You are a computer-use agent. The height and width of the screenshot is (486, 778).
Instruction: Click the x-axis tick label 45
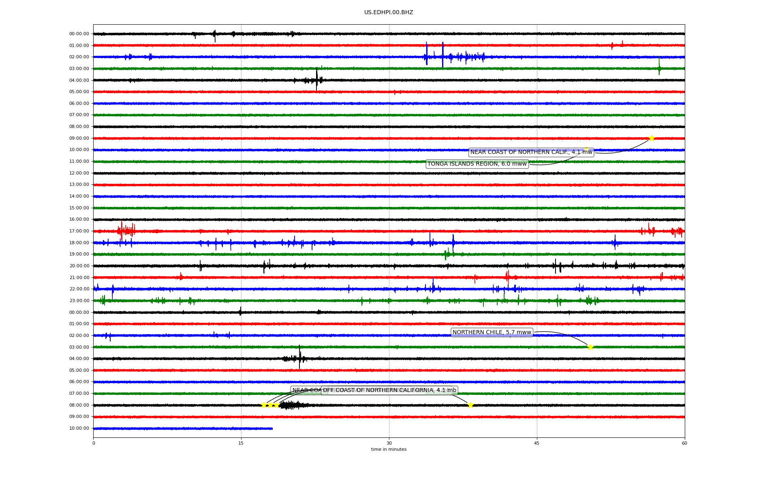(x=537, y=443)
